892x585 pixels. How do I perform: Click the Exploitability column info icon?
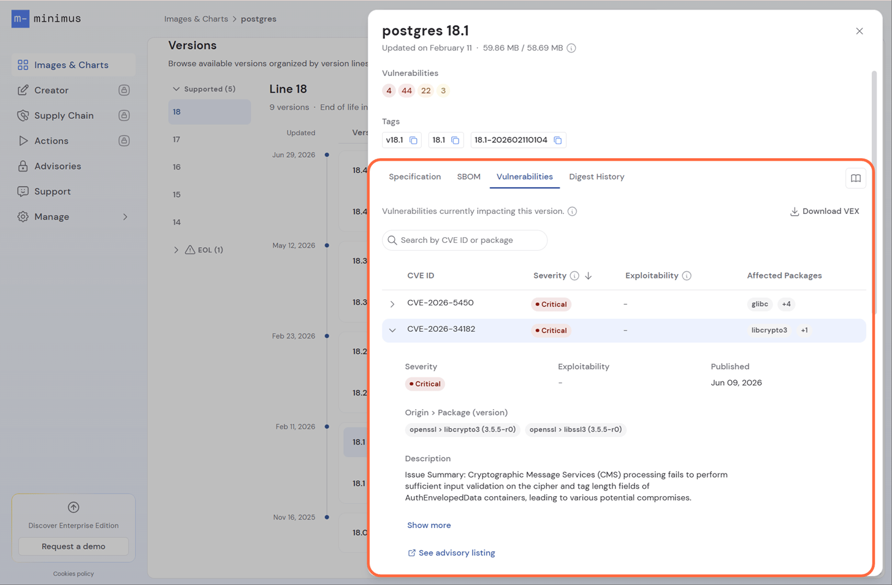687,276
